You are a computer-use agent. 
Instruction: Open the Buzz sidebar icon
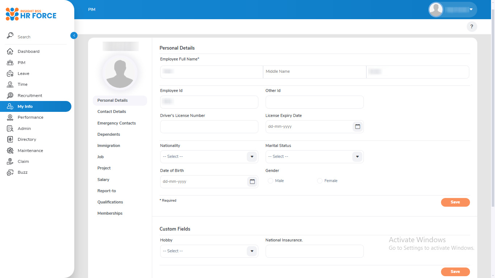[x=10, y=172]
